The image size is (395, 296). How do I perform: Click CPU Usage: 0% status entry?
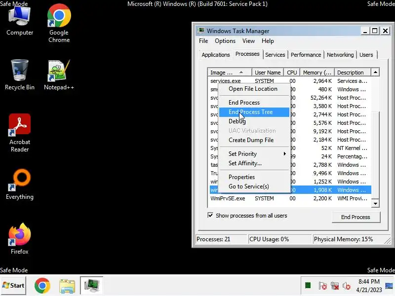pos(279,239)
